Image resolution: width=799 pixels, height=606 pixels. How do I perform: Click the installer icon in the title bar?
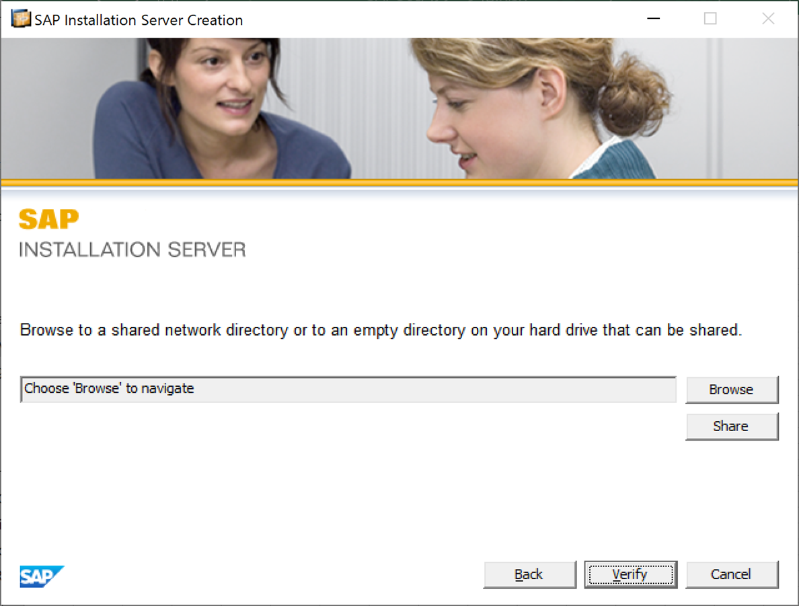pos(21,19)
